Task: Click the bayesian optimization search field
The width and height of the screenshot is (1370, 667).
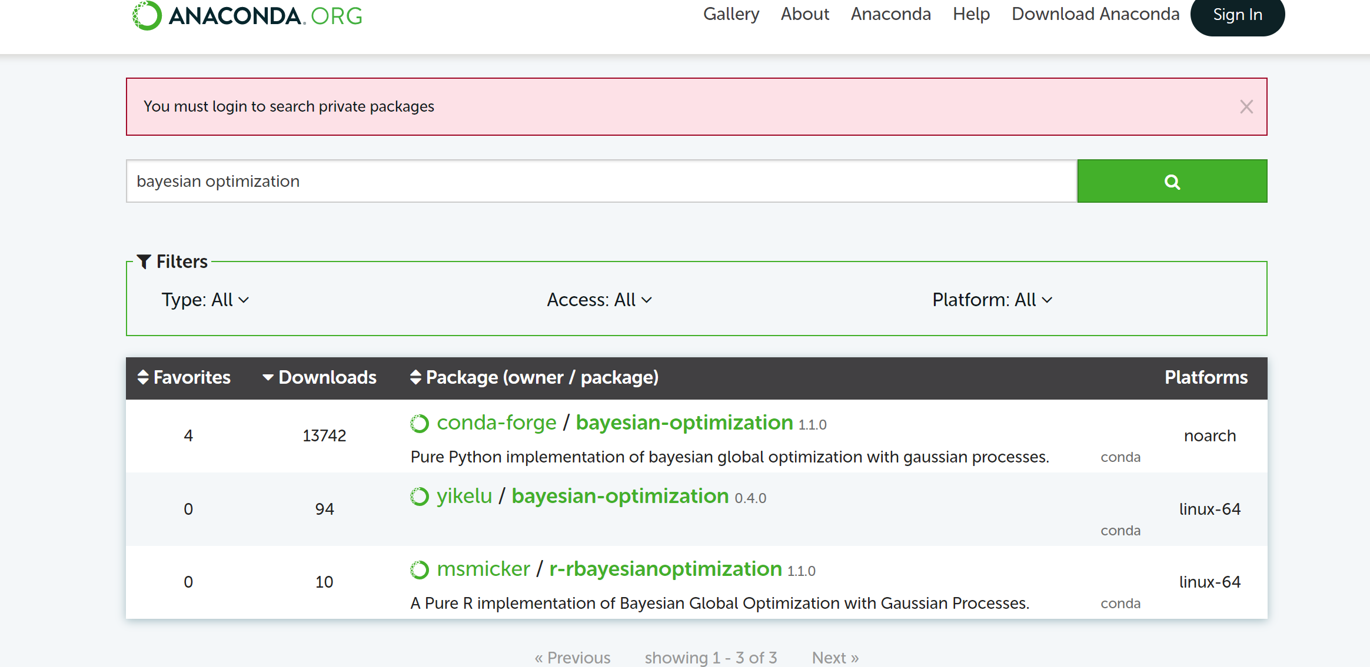Action: [601, 182]
